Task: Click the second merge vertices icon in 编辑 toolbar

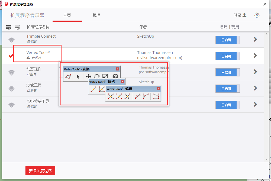Action: coord(119,96)
